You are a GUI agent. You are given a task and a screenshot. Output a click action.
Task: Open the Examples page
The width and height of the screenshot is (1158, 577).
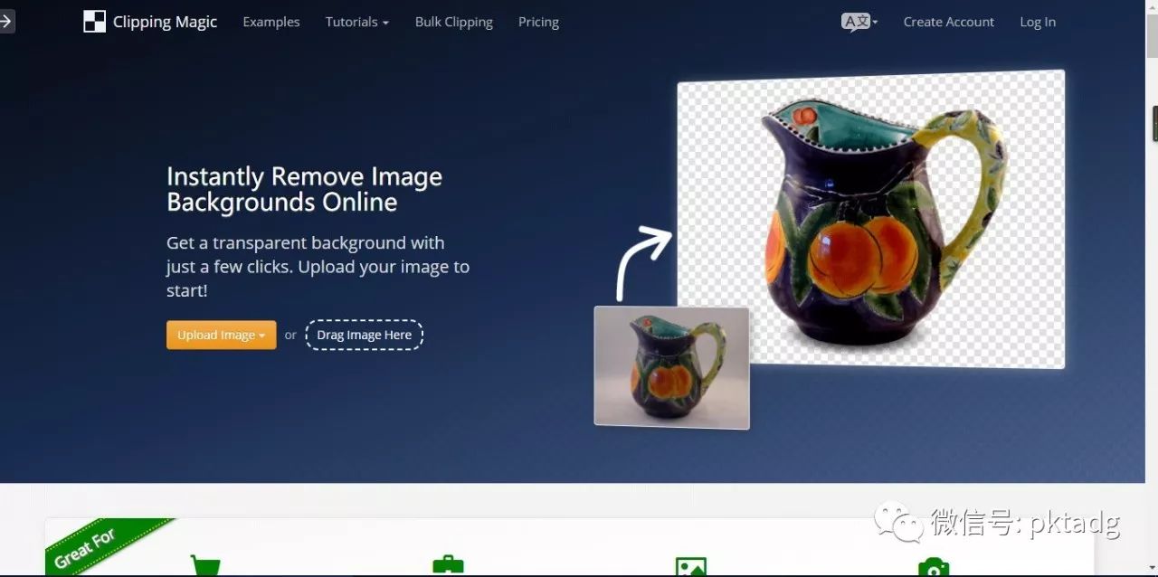click(x=271, y=22)
